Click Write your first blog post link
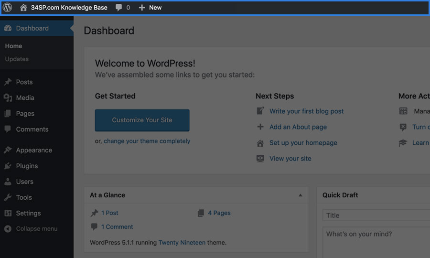This screenshot has width=430, height=258. [x=306, y=111]
